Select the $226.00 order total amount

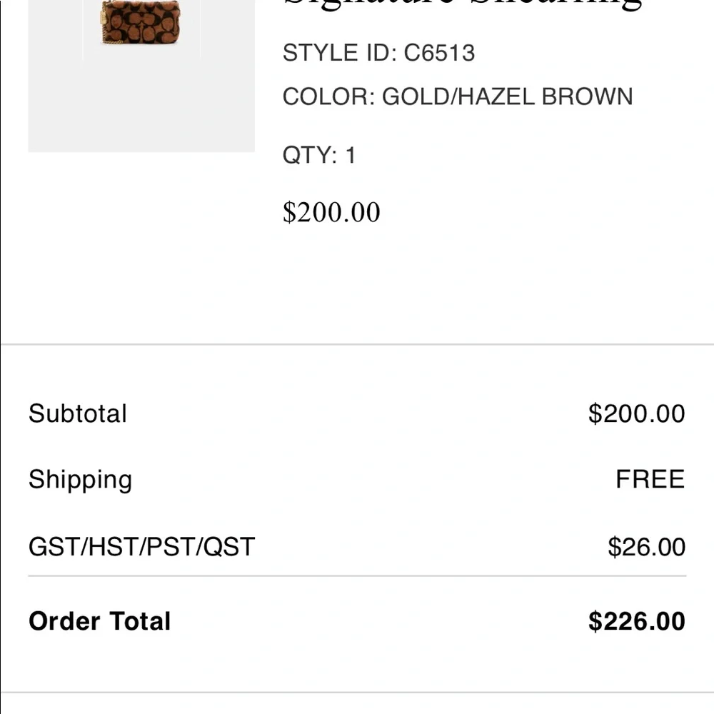click(636, 621)
